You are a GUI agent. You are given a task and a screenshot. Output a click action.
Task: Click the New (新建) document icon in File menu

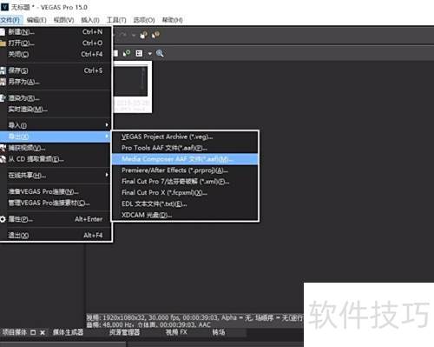click(3, 32)
